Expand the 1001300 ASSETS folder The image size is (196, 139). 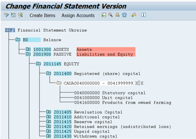[28, 49]
